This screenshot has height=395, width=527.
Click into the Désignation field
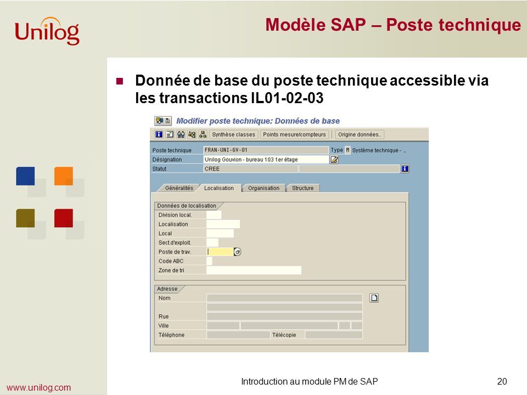(x=266, y=160)
